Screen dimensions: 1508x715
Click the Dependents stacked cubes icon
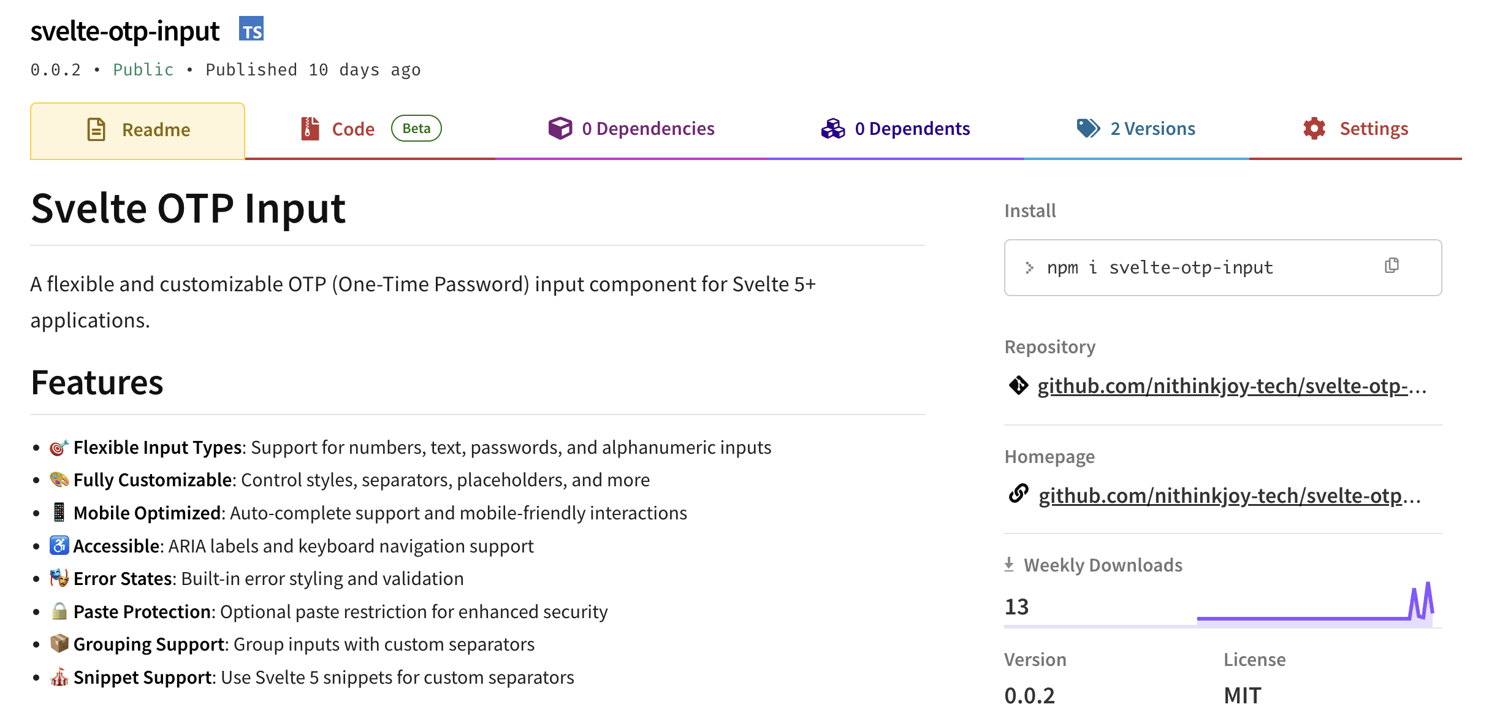point(833,128)
